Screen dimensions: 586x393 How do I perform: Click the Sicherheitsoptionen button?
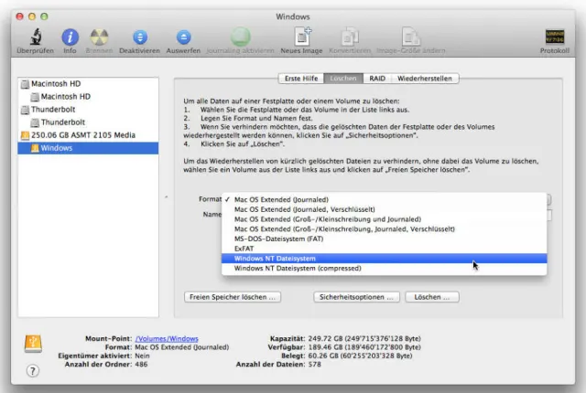356,297
